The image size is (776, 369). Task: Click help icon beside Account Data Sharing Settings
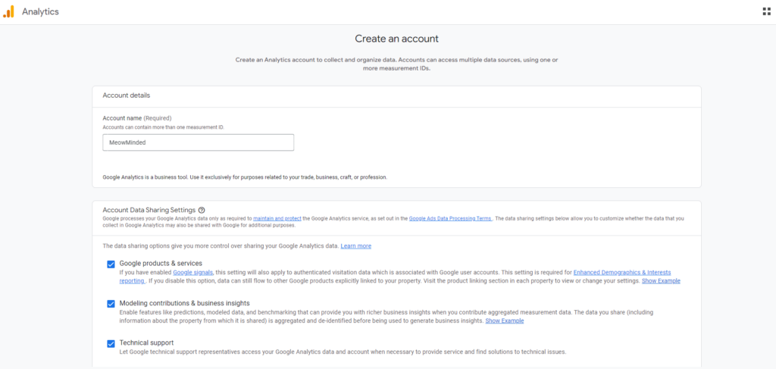[x=202, y=210]
